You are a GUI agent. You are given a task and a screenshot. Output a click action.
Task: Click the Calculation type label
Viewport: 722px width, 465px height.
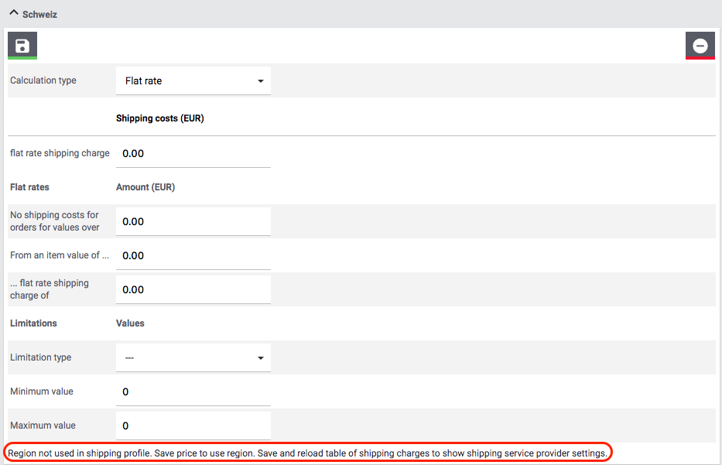click(x=43, y=80)
